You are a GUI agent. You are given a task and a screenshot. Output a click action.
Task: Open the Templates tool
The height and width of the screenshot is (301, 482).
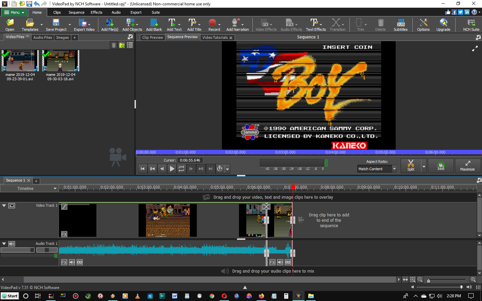(x=30, y=25)
